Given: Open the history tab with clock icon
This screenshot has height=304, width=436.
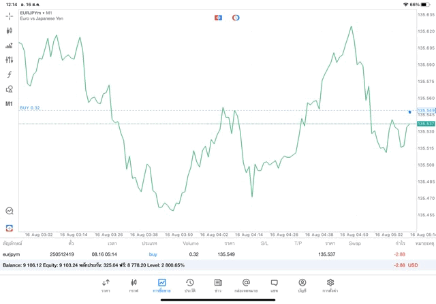Looking at the screenshot, I should 190,286.
